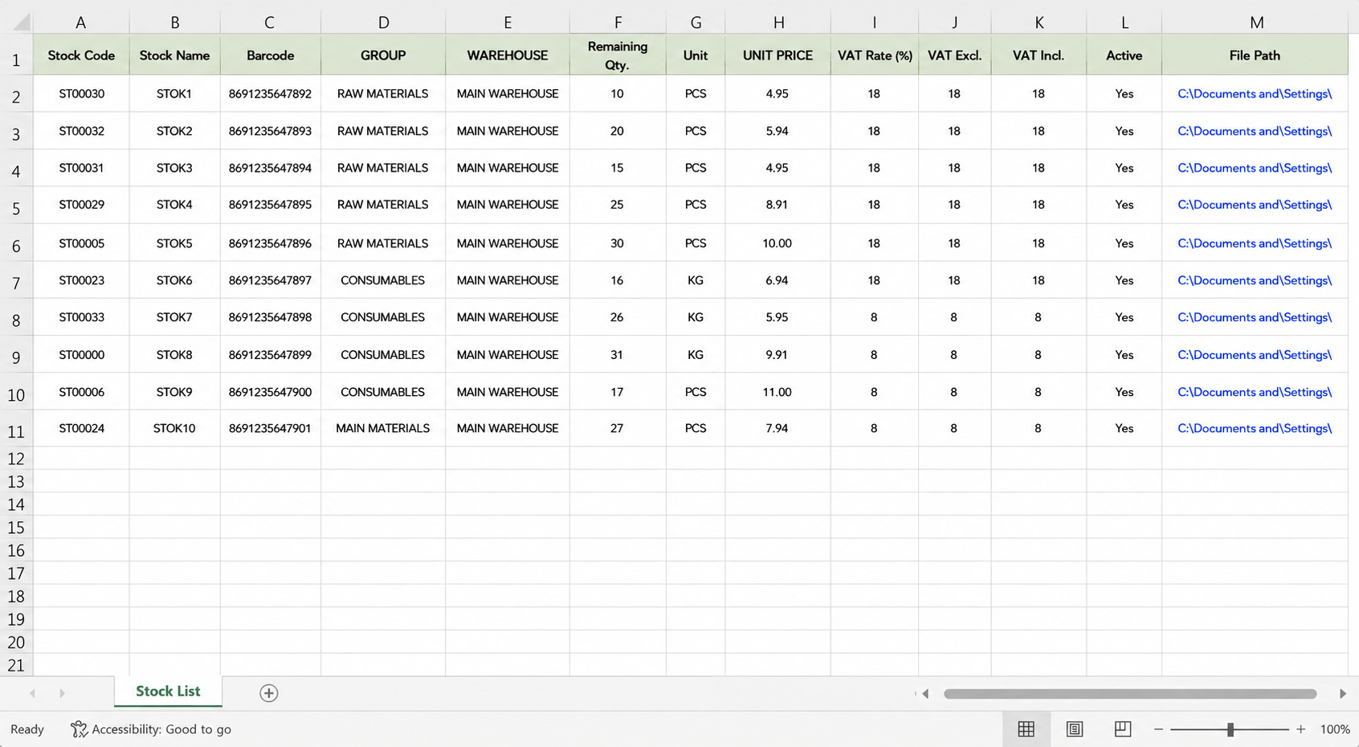Select the VAT Rate (%) header cell

click(x=875, y=55)
